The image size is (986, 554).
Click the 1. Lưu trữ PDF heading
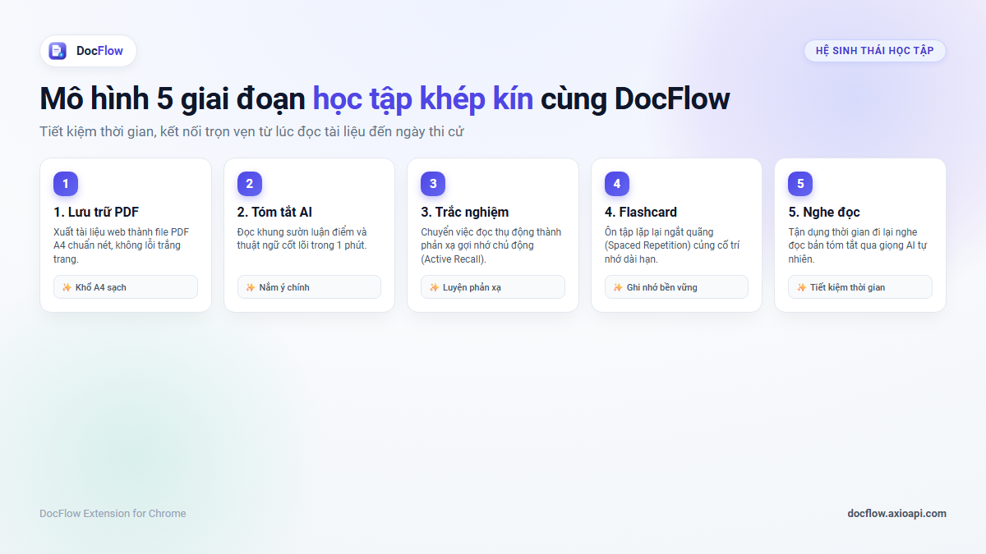96,213
